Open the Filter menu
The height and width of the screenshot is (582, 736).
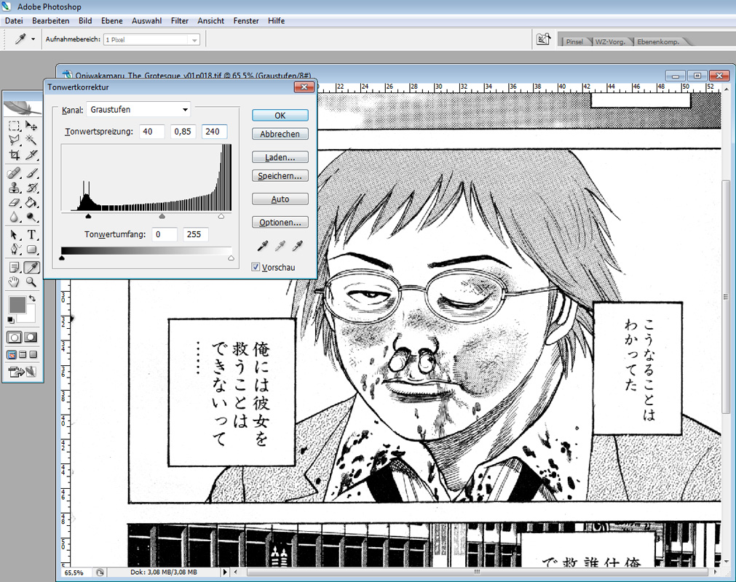(x=179, y=20)
